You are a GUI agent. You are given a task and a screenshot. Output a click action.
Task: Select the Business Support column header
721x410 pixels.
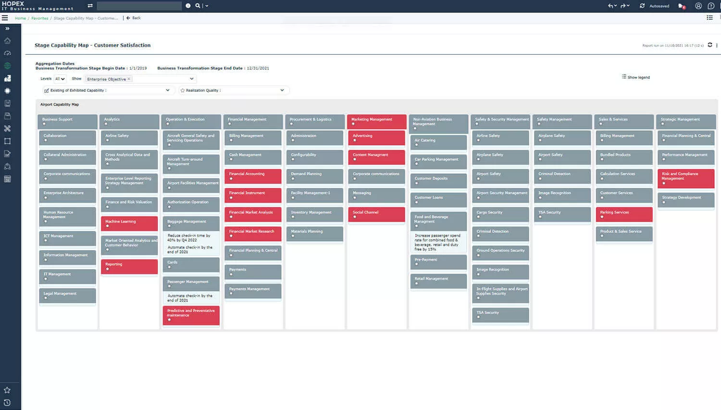pyautogui.click(x=67, y=121)
